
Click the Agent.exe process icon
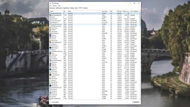pos(50,69)
